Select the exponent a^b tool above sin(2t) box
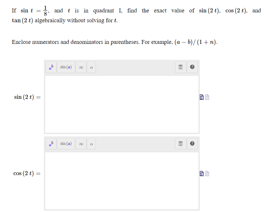Viewport: 264px width, 212px height. (51, 67)
